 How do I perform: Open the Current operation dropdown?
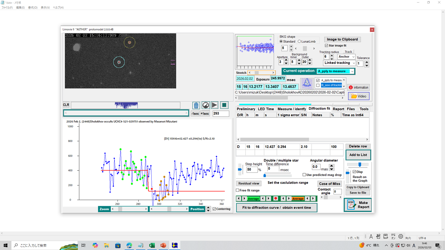pos(352,71)
